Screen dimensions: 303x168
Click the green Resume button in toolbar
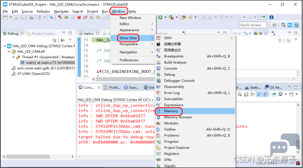click(x=66, y=17)
